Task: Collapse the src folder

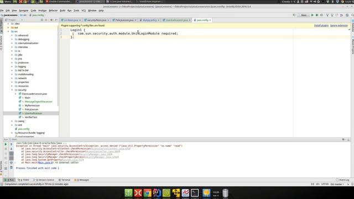Action: (8, 32)
